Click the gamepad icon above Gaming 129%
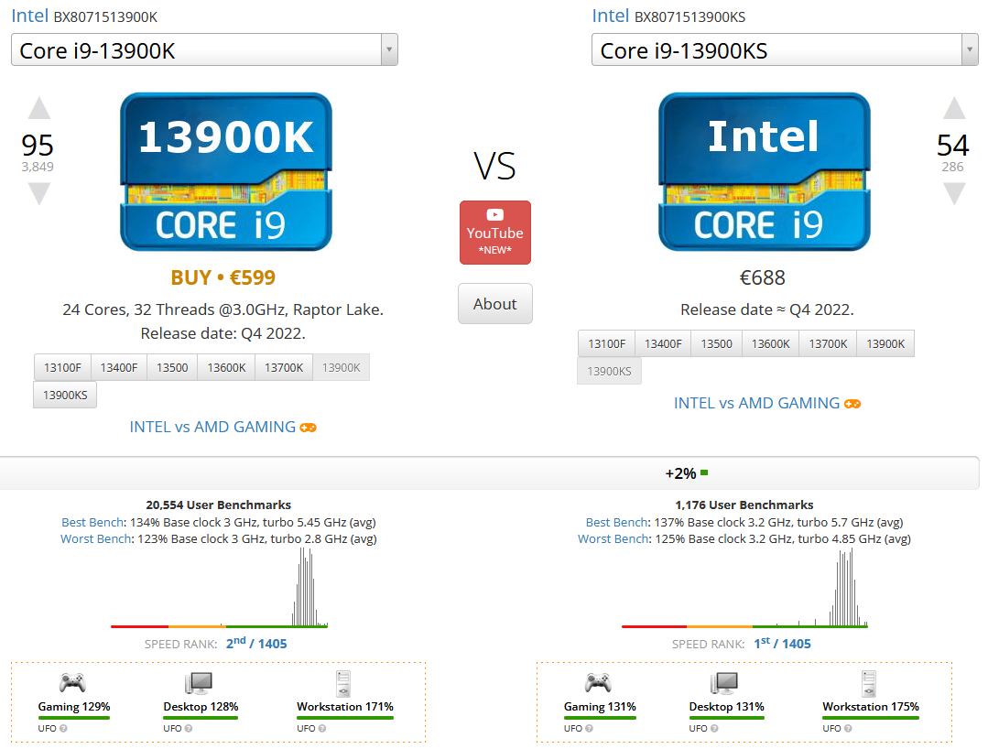Image resolution: width=988 pixels, height=749 pixels. click(x=72, y=682)
